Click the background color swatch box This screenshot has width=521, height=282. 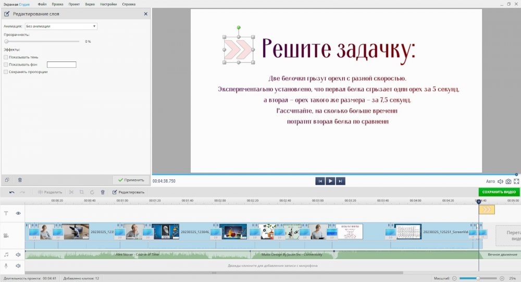(61, 65)
